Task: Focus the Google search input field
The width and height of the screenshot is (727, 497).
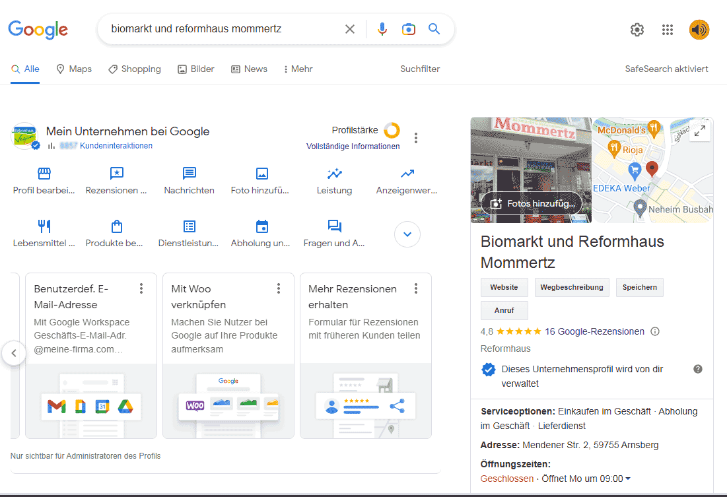Action: 223,29
